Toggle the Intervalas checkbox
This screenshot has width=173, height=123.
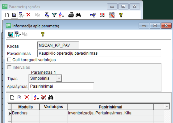click(x=10, y=67)
